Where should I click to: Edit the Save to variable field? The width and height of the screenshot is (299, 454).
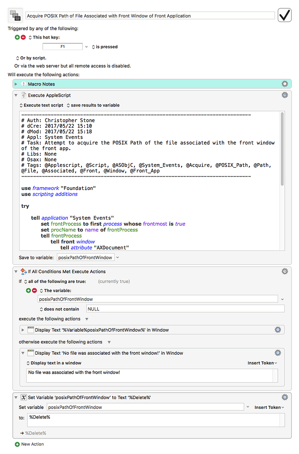(x=85, y=258)
